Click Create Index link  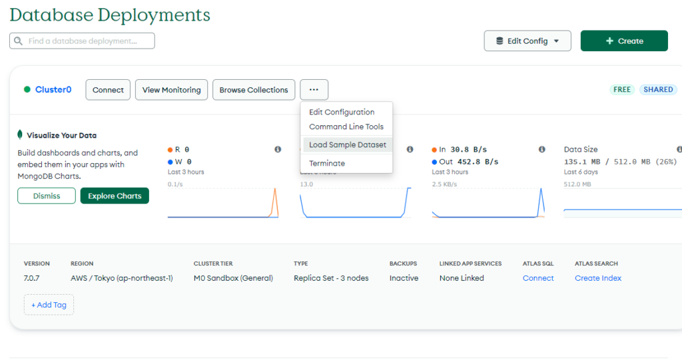(x=598, y=278)
